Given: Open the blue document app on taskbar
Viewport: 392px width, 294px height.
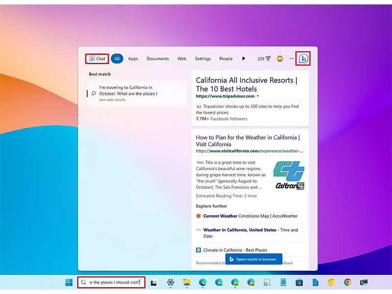Looking at the screenshot, I should (316, 283).
